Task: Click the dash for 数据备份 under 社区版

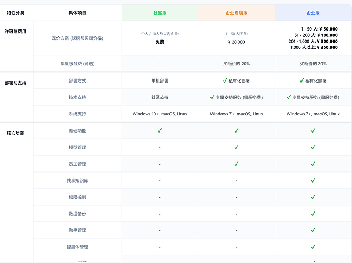Action: click(x=160, y=214)
